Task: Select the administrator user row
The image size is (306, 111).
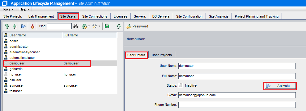Action: [60, 47]
